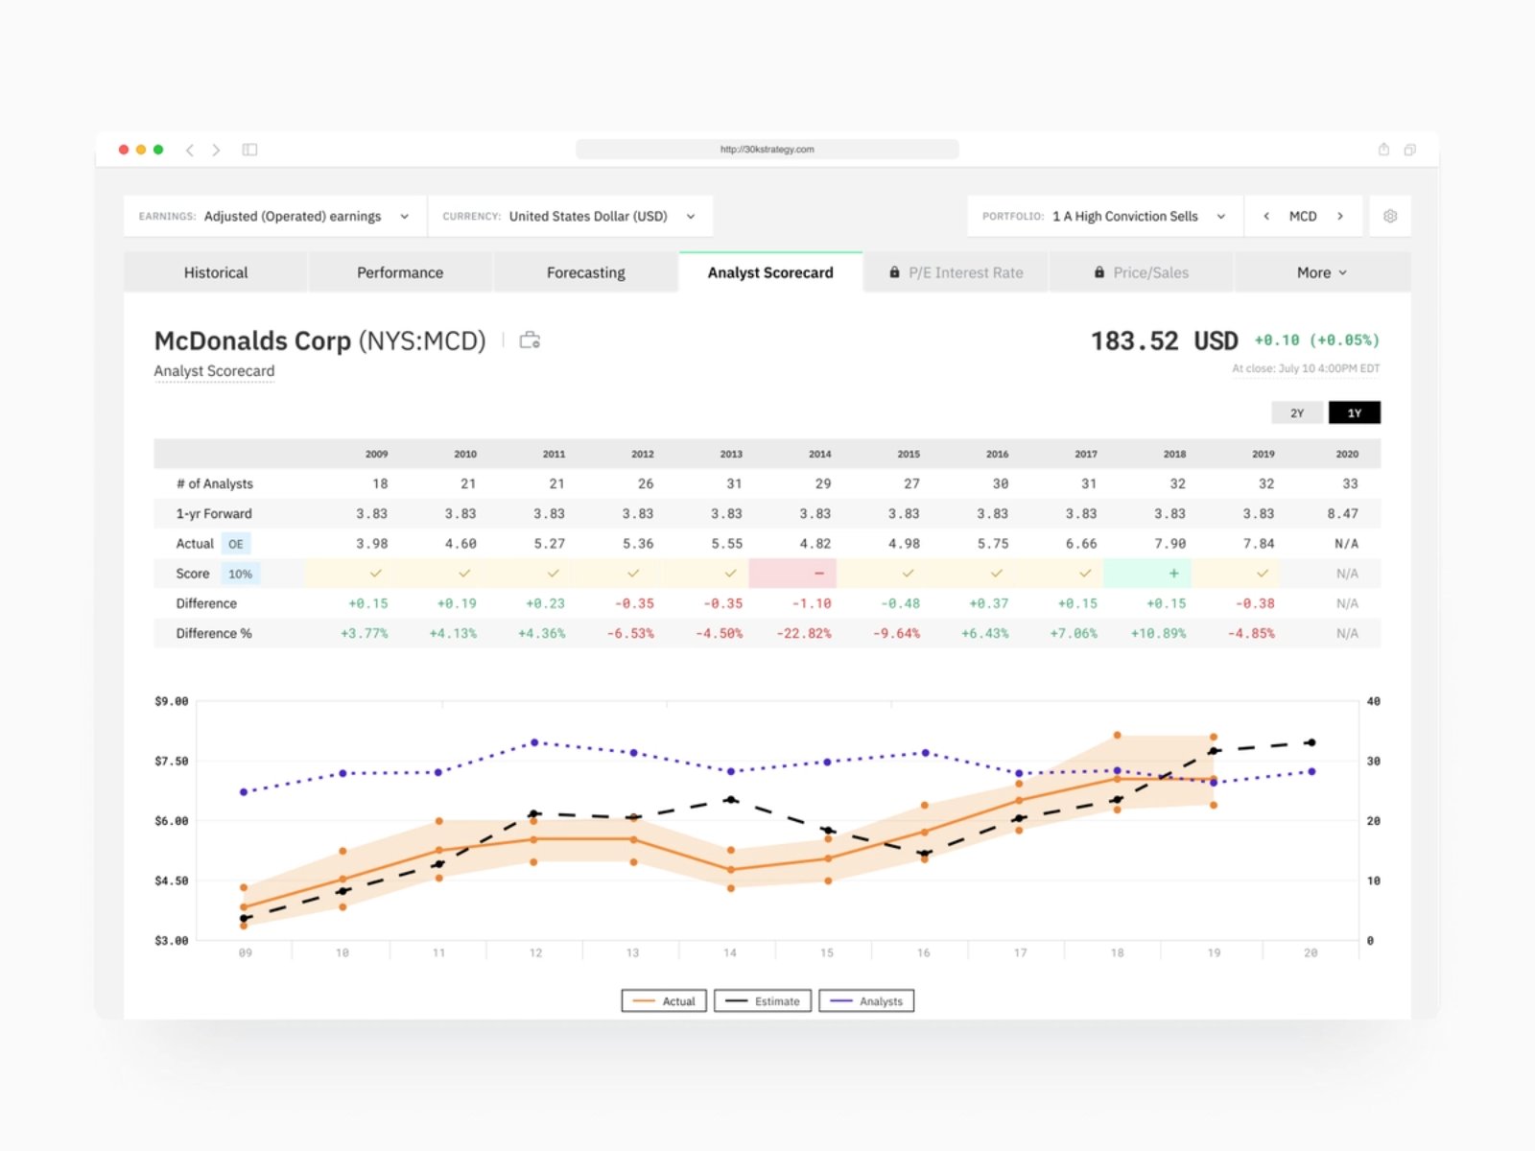
Task: Switch to the Performance tab
Action: click(400, 272)
